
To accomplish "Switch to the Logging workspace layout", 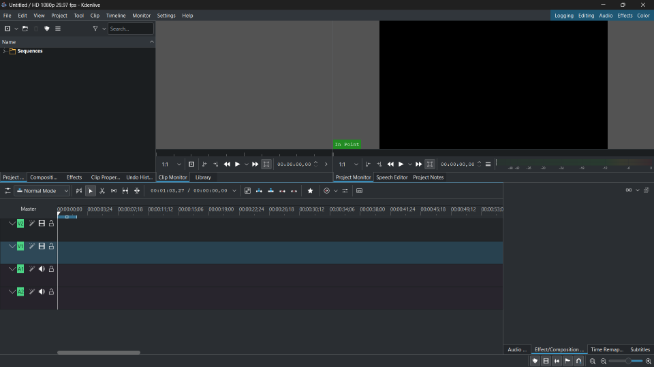I will [564, 16].
